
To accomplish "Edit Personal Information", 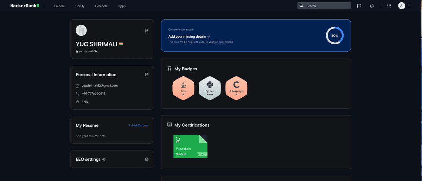I will [x=147, y=75].
